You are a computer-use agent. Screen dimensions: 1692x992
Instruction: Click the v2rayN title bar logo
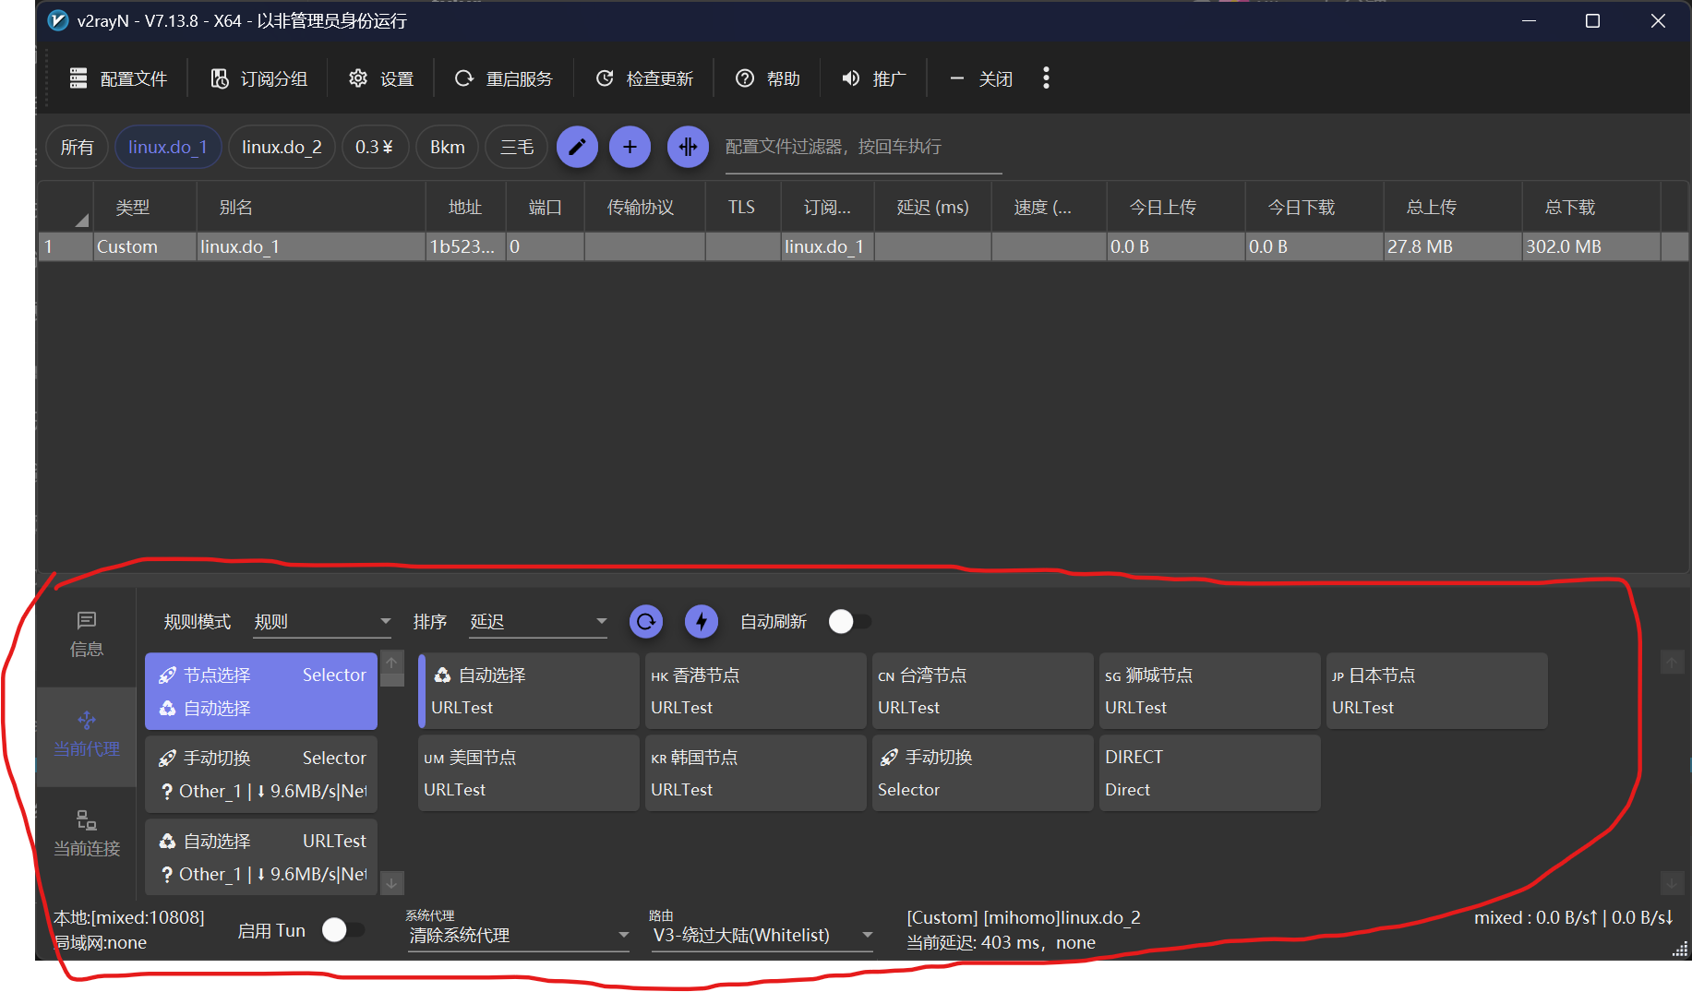pyautogui.click(x=58, y=20)
